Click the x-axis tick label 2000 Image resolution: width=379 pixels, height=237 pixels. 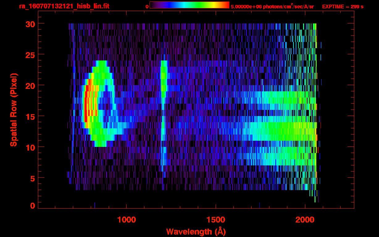point(305,220)
